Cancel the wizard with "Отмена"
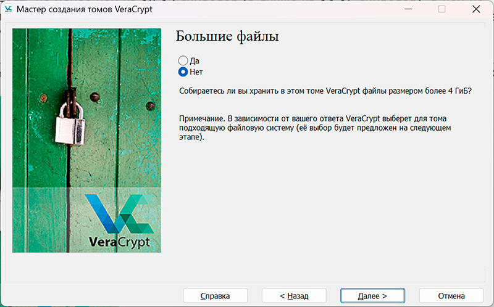This screenshot has height=307, width=494. pyautogui.click(x=451, y=296)
